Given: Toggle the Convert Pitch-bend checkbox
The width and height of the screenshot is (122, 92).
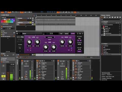Looking at the screenshot, I should (2, 27).
